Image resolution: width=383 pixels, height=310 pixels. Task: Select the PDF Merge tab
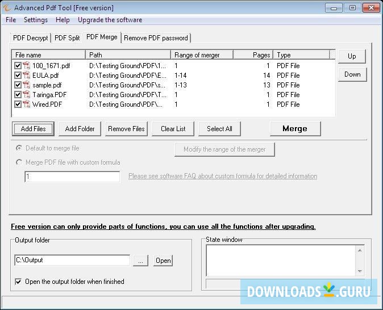(x=102, y=37)
